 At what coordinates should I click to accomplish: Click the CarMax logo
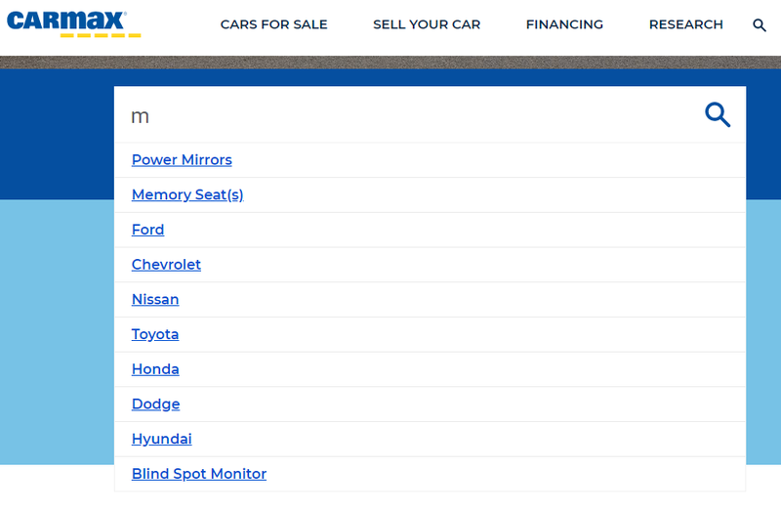pos(74,23)
